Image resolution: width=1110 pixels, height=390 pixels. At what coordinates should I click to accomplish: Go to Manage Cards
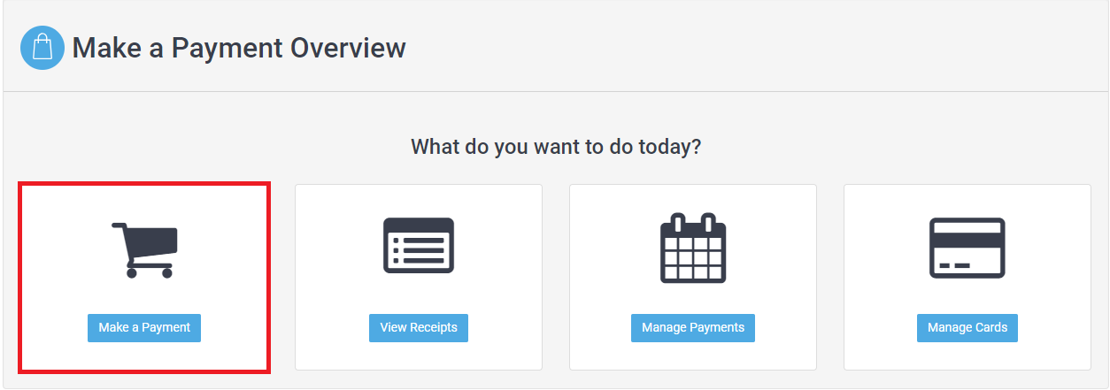967,327
